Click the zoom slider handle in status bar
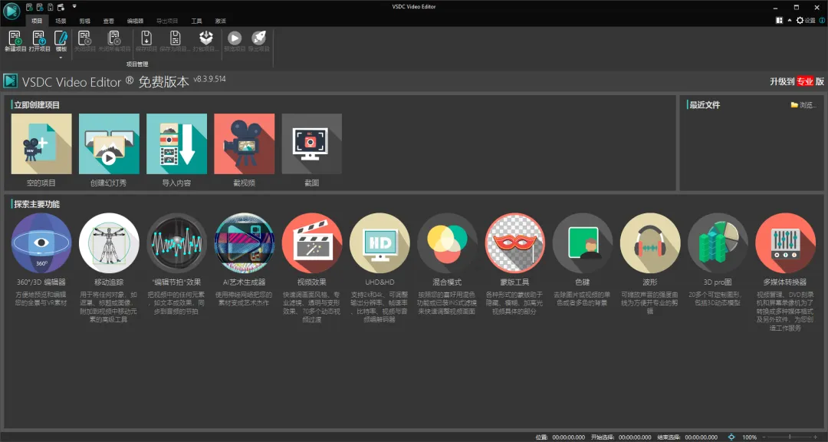Image resolution: width=828 pixels, height=442 pixels. (x=790, y=437)
